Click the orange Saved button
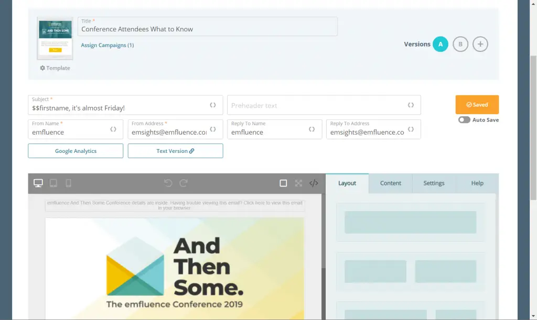Viewport: 537px width, 320px height. [477, 105]
